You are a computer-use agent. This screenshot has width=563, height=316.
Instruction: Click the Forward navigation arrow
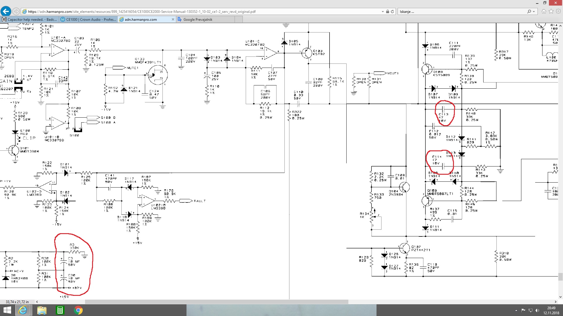click(x=16, y=11)
